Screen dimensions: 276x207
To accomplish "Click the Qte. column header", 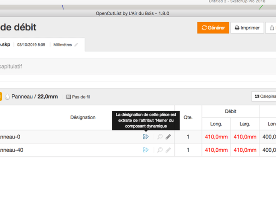I will coord(188,117).
